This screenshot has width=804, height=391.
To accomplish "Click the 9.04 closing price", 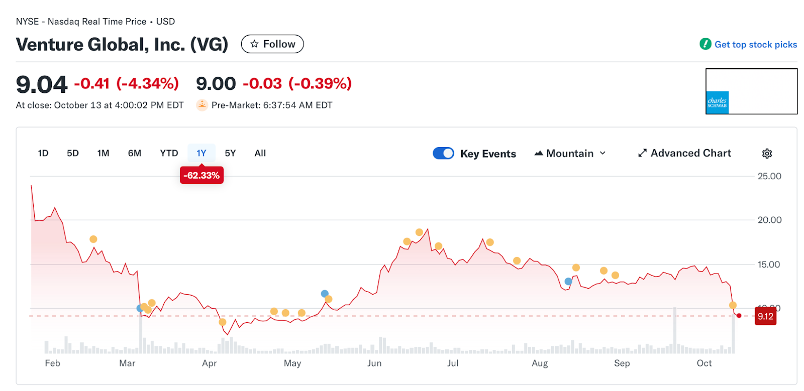I will tap(42, 84).
